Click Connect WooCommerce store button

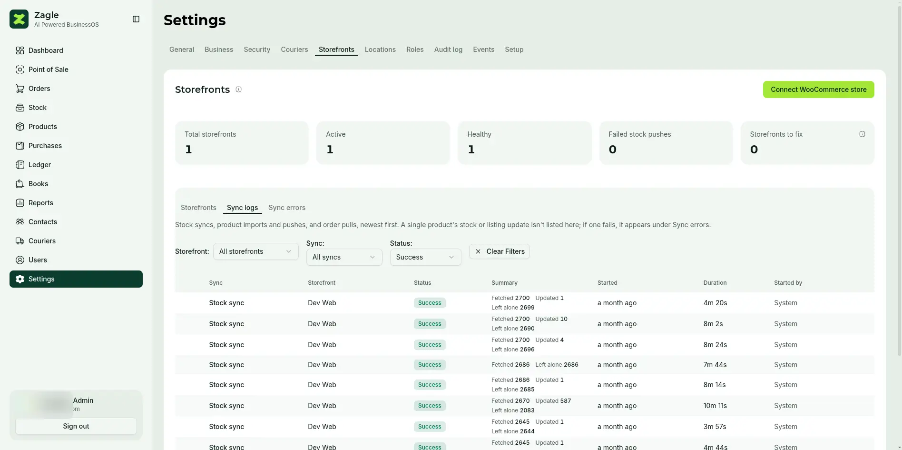tap(818, 90)
